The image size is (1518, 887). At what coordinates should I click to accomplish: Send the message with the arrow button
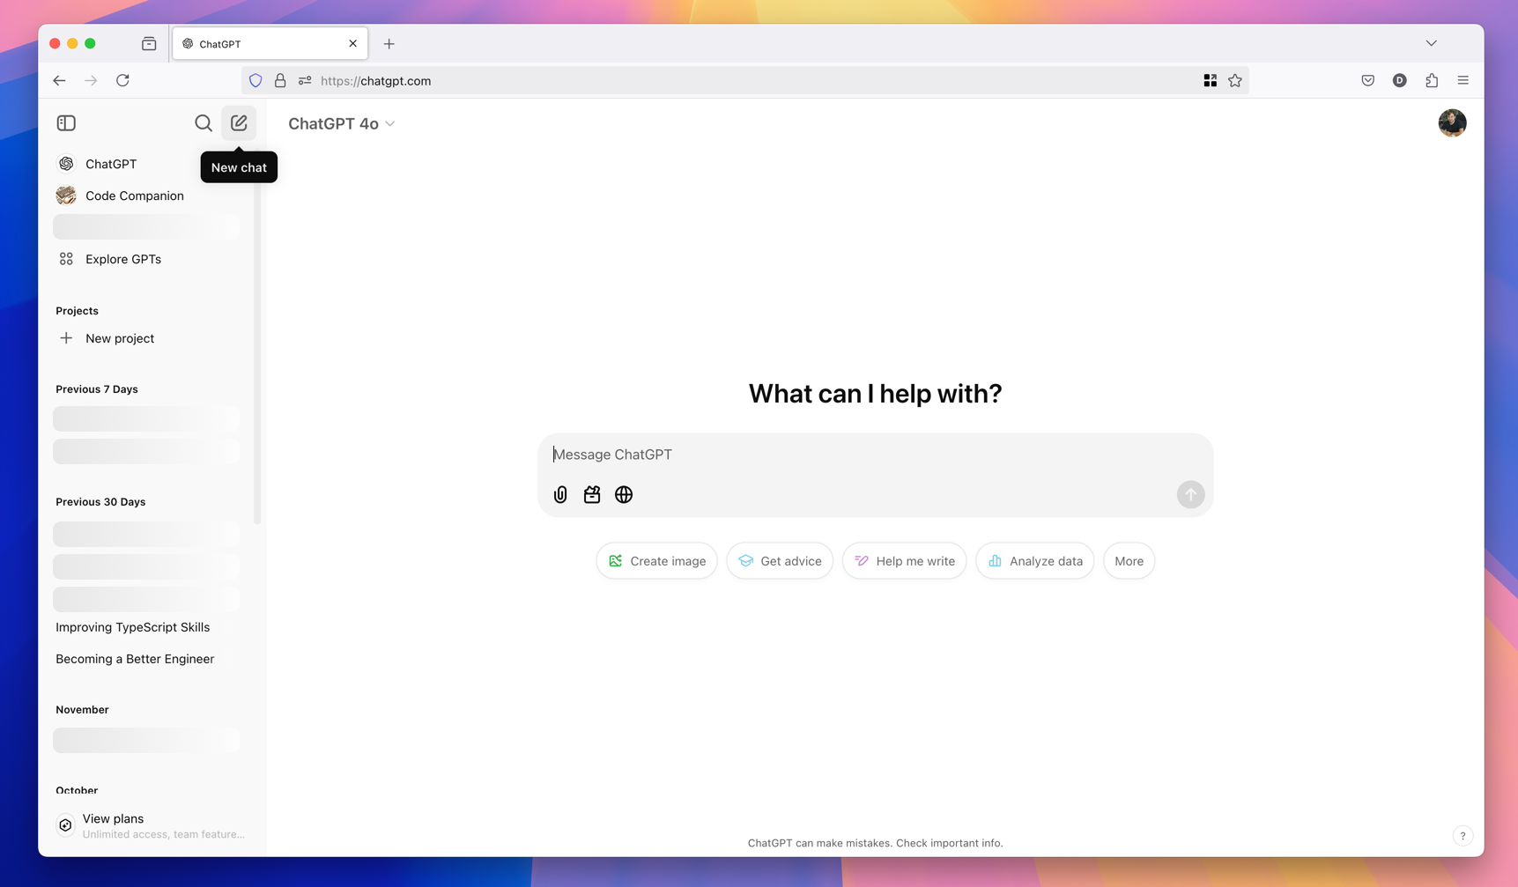1190,495
